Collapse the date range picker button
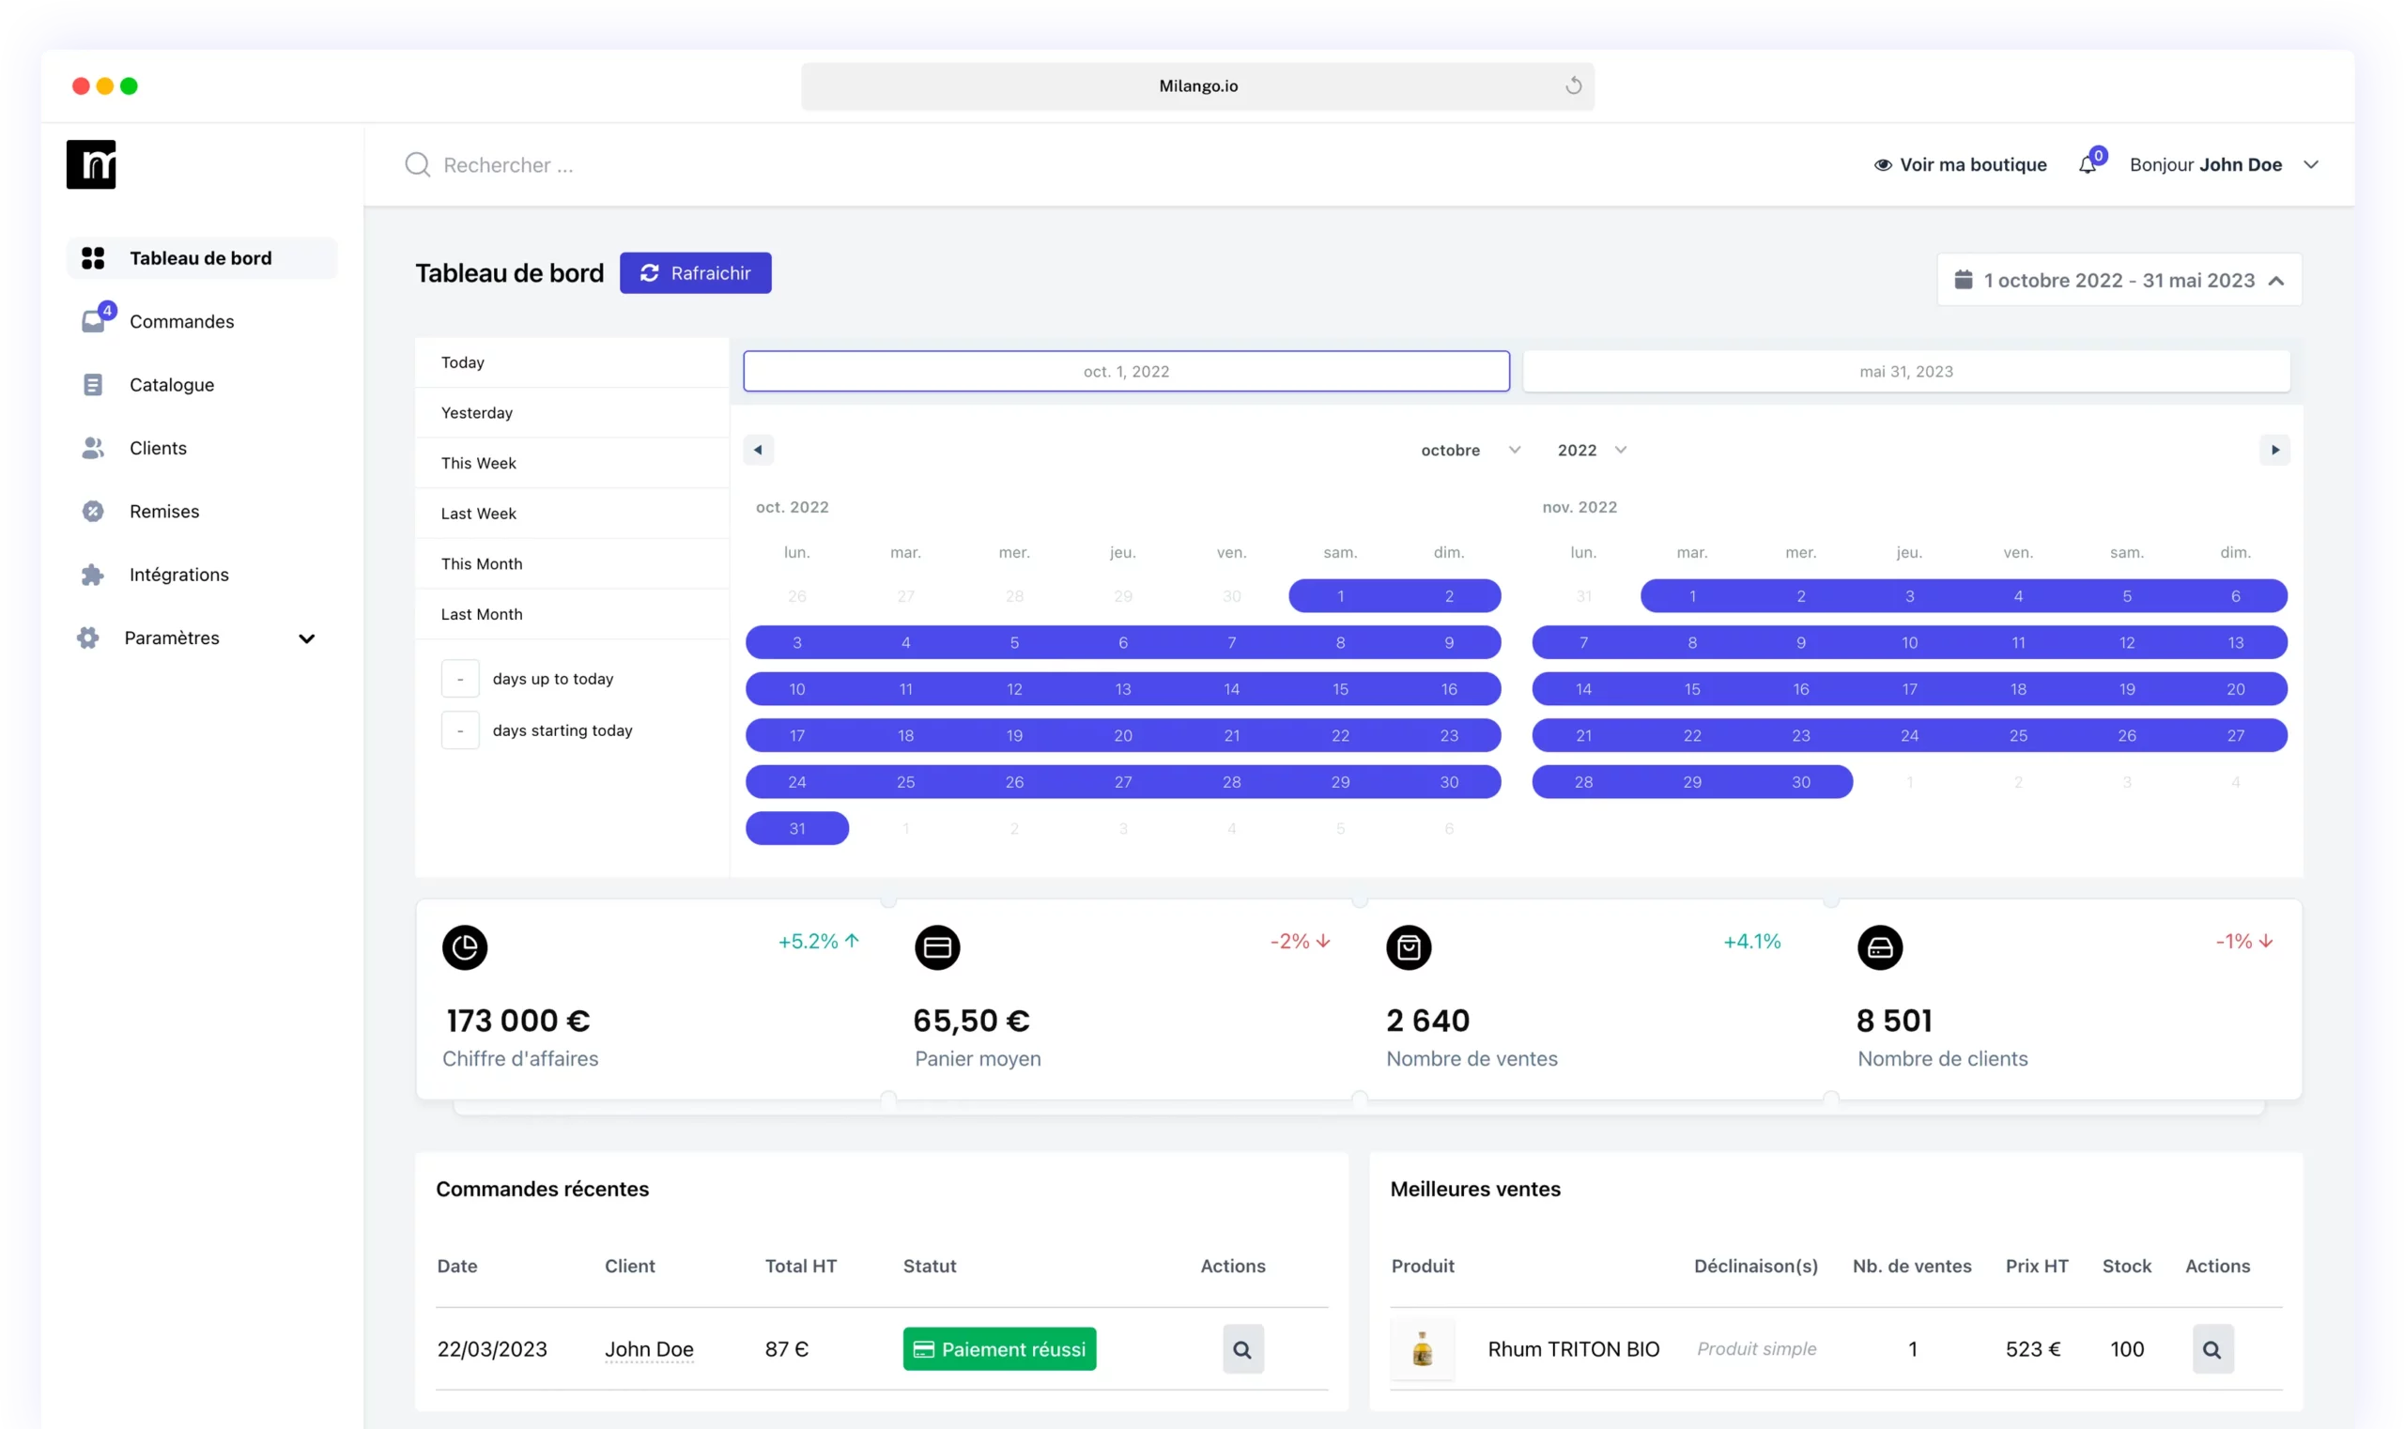This screenshot has width=2404, height=1429. (2119, 280)
